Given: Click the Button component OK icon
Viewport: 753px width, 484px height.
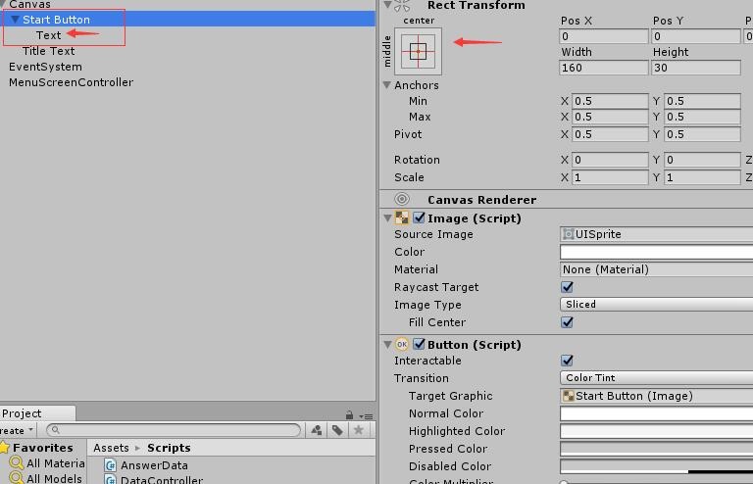Looking at the screenshot, I should 401,344.
